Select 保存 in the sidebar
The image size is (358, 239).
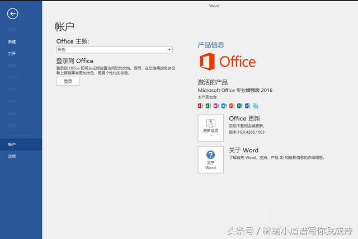point(12,65)
